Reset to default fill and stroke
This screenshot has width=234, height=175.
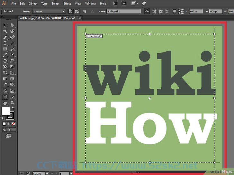point(3,119)
